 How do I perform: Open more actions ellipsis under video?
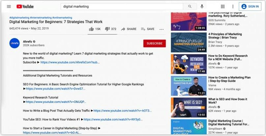(162, 29)
